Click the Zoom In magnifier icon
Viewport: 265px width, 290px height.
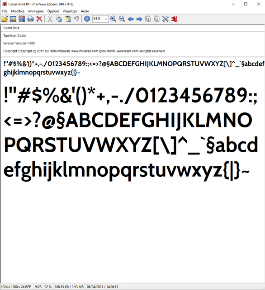tap(113, 19)
